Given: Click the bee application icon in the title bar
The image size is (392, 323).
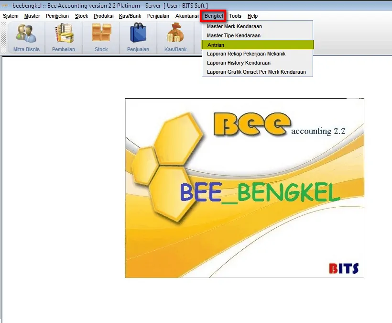Looking at the screenshot, I should coord(5,5).
